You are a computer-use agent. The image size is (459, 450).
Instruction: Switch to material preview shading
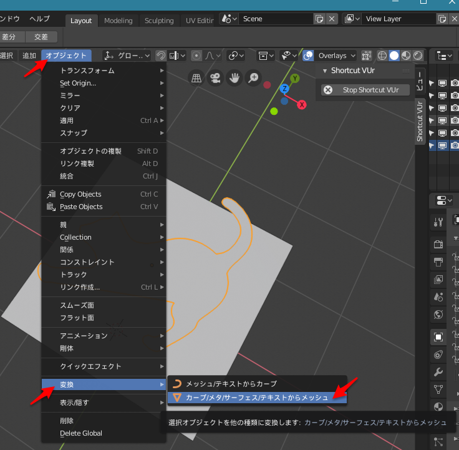click(x=406, y=56)
